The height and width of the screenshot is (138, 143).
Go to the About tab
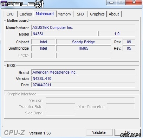114,14
